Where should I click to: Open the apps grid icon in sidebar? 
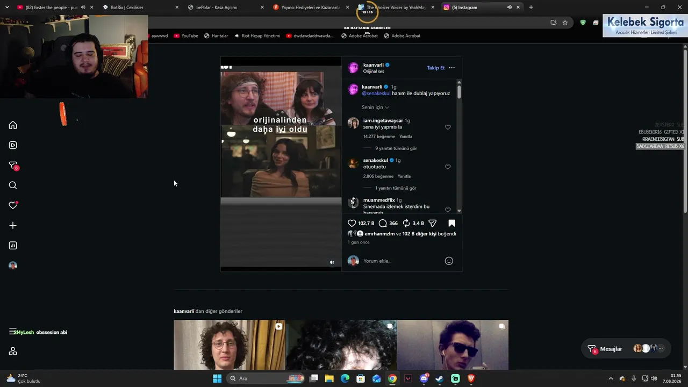click(13, 352)
